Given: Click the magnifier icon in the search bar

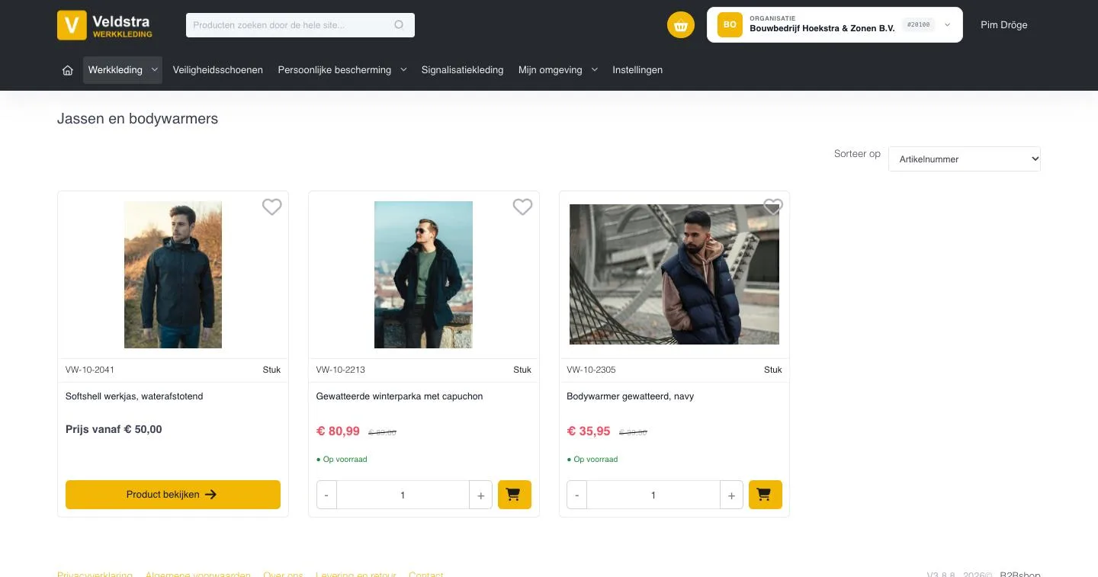Looking at the screenshot, I should pyautogui.click(x=399, y=25).
